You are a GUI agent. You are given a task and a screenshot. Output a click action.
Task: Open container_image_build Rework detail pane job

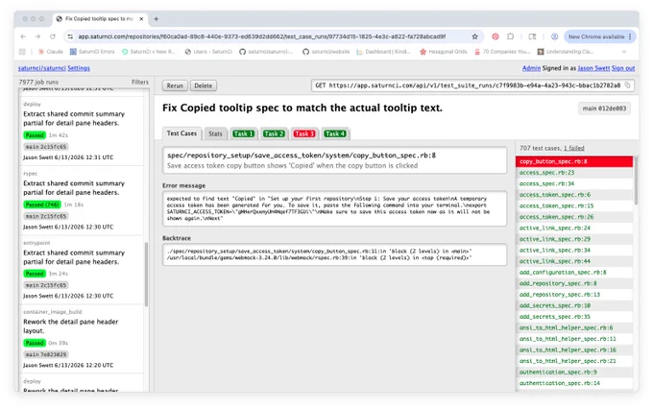pyautogui.click(x=82, y=339)
